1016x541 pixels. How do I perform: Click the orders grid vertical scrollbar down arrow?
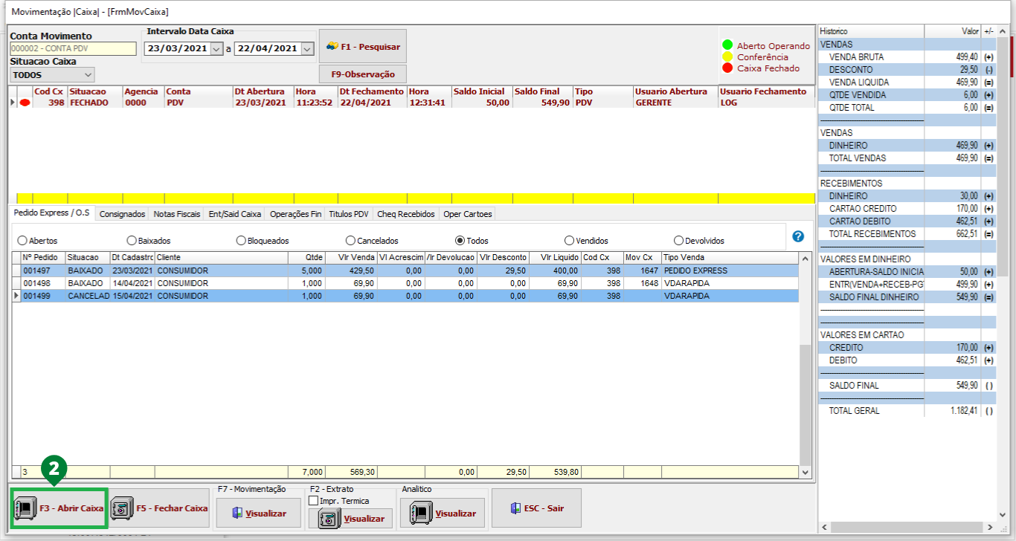pos(805,472)
